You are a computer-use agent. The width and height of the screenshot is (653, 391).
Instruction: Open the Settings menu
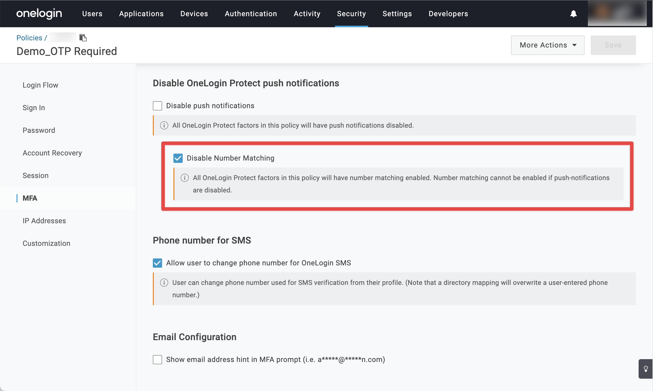[397, 14]
